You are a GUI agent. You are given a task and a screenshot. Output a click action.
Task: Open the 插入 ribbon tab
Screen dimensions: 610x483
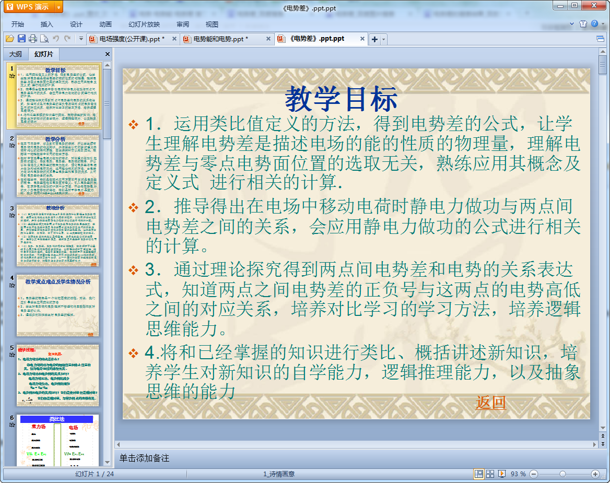point(46,24)
